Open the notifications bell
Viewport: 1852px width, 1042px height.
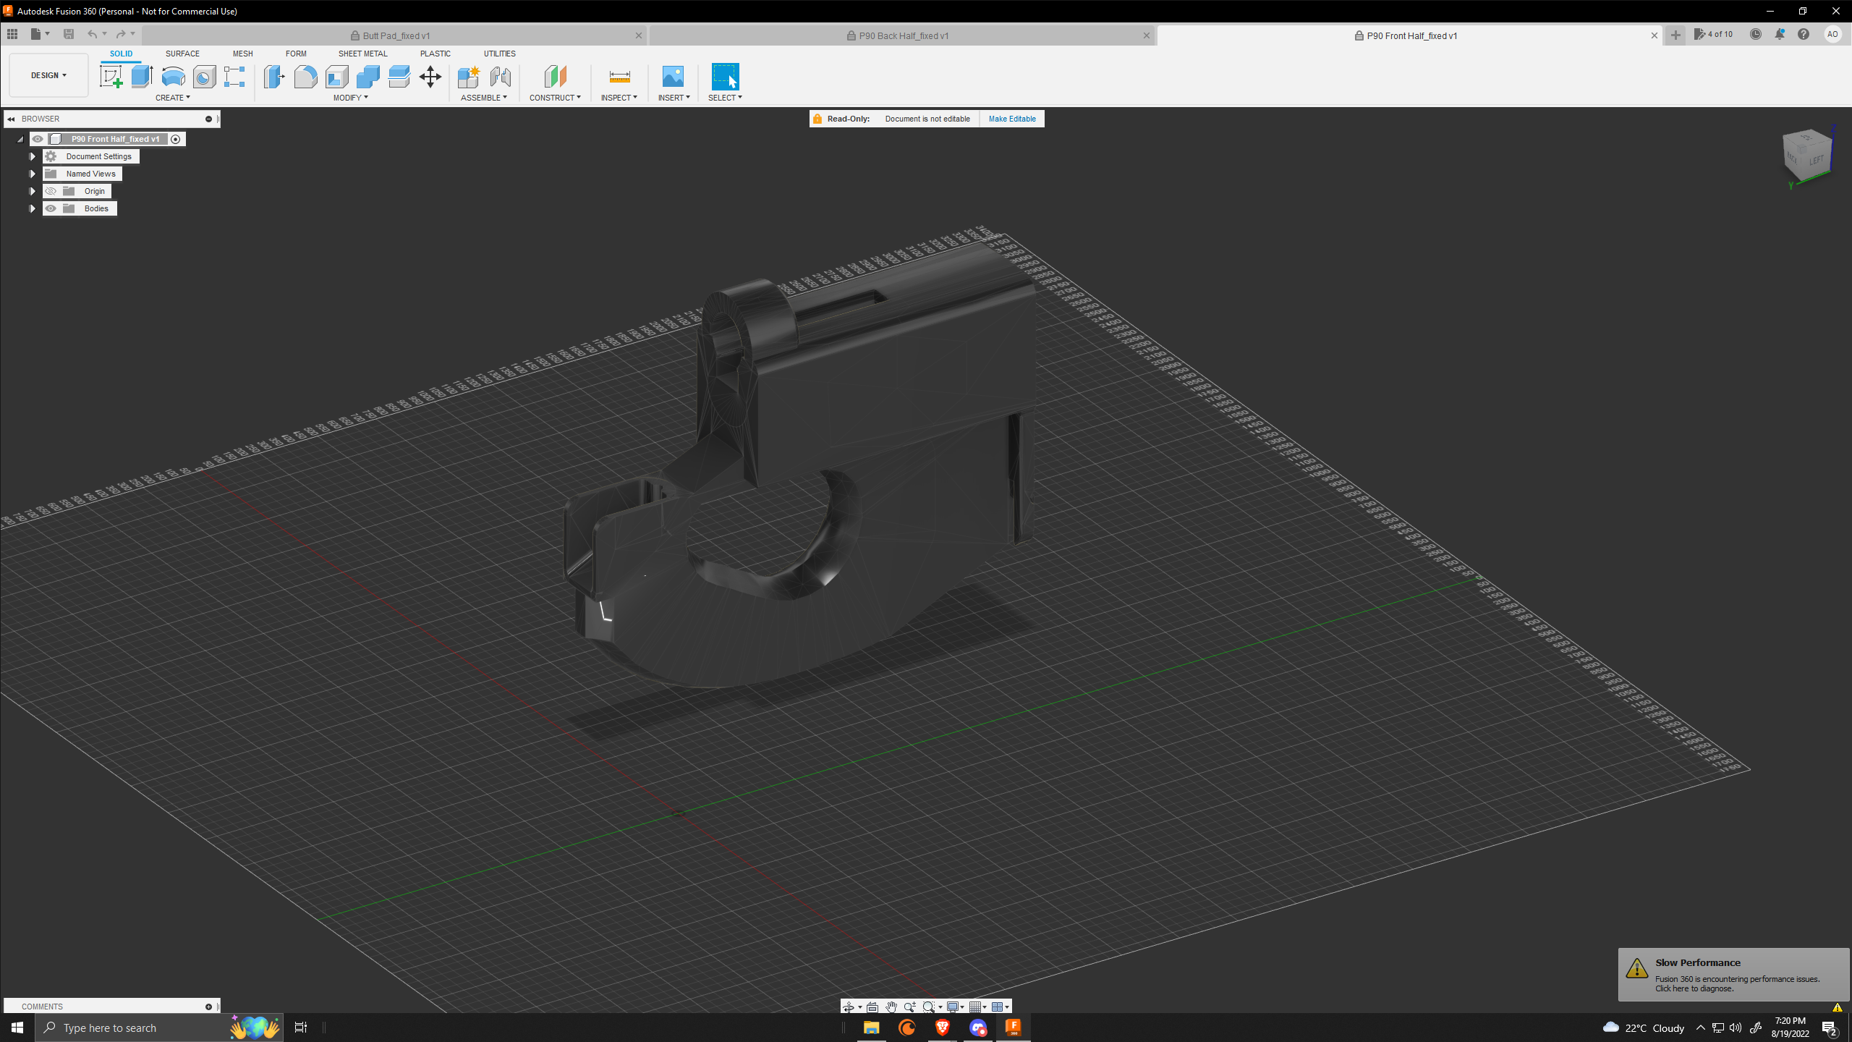click(x=1780, y=34)
